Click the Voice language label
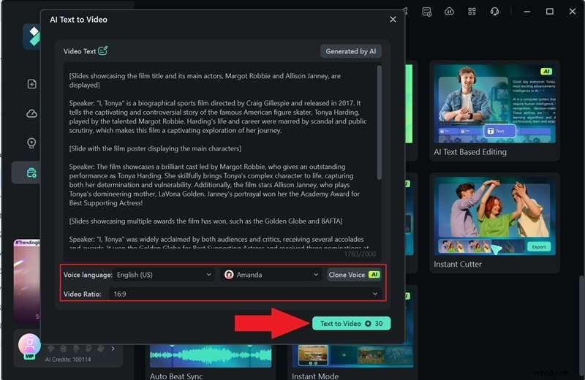This screenshot has width=585, height=380. pyautogui.click(x=88, y=275)
